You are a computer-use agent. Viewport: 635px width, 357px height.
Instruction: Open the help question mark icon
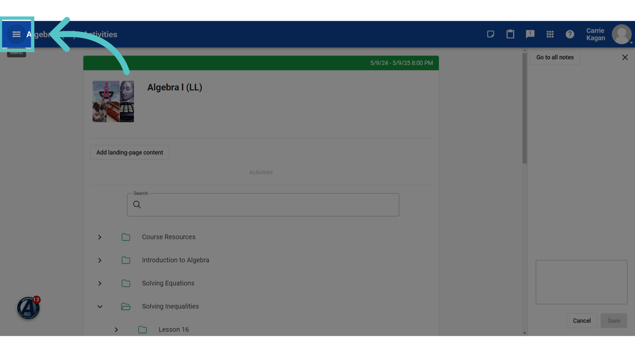(570, 34)
